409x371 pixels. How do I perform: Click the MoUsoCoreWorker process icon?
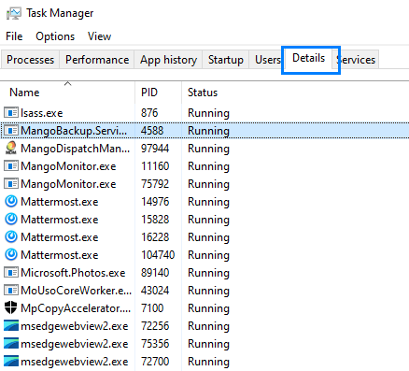(11, 290)
